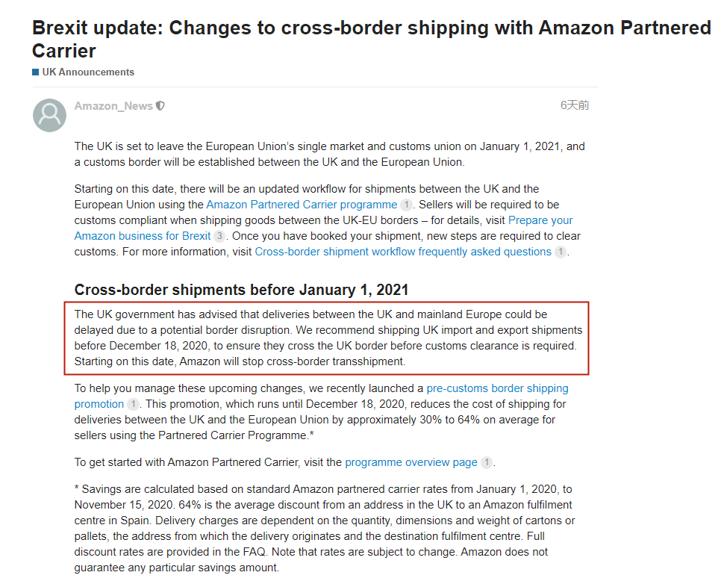The image size is (721, 584).
Task: Click the savings footnote paragraph
Action: pos(325,528)
